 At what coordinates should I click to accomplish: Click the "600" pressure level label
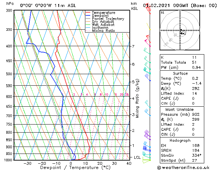pyautogui.click(x=10, y=97)
